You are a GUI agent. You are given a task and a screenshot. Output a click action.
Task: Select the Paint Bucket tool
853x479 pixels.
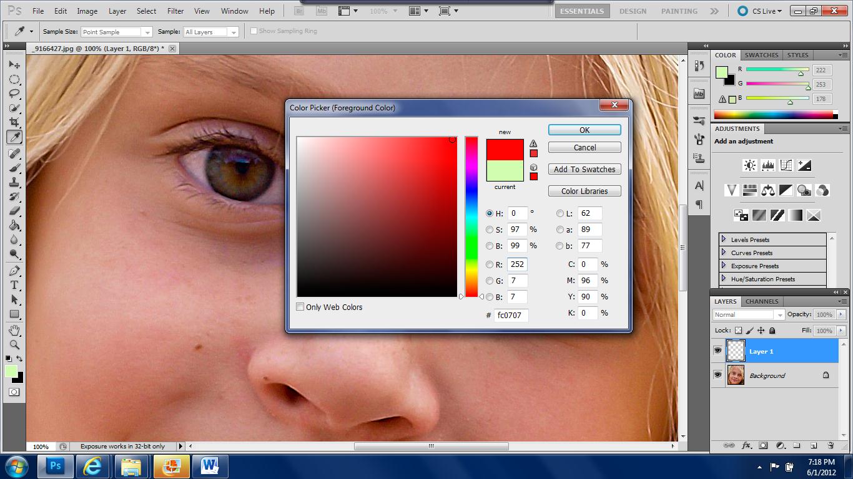coord(14,225)
